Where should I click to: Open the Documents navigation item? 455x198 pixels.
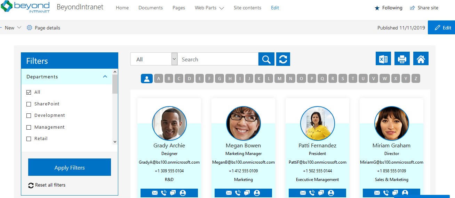(x=150, y=8)
